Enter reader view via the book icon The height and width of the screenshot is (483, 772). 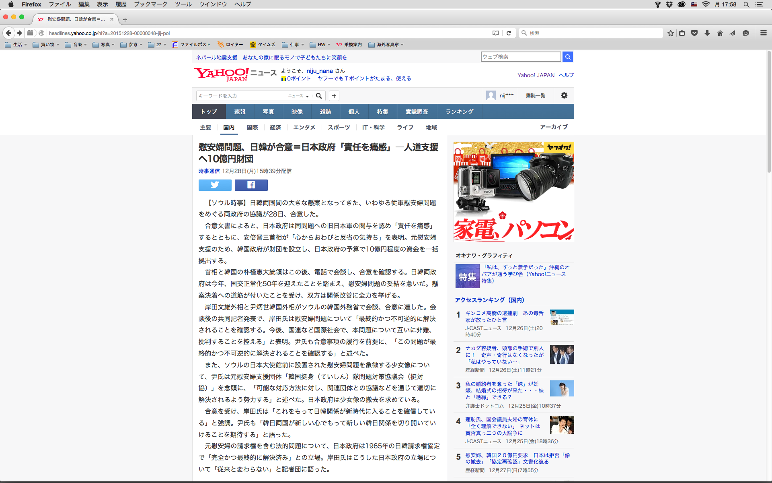click(496, 33)
